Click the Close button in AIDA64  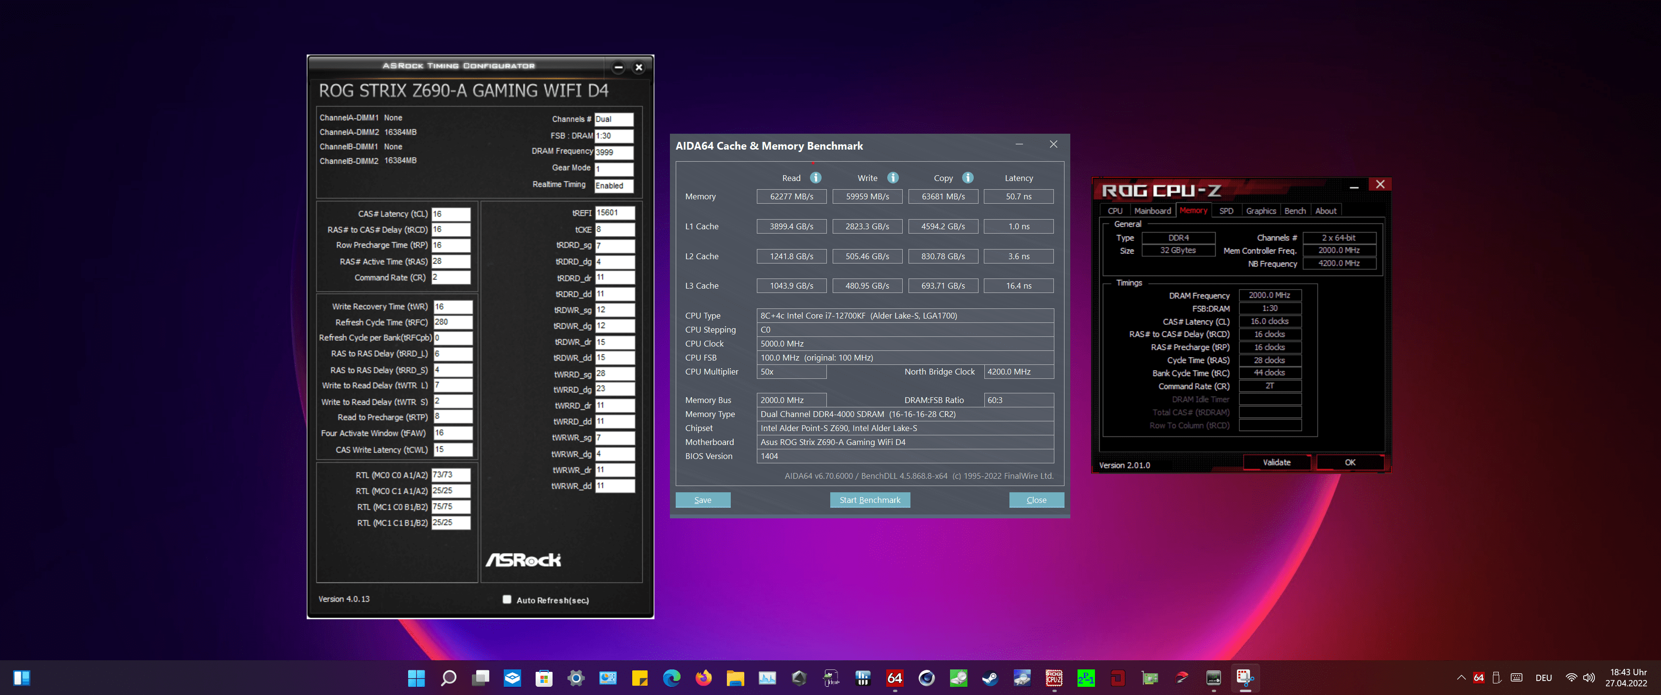click(x=1036, y=500)
